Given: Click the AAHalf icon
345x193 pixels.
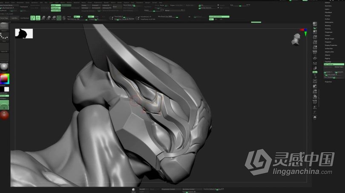Looking at the screenshot, I should pyautogui.click(x=315, y=48).
